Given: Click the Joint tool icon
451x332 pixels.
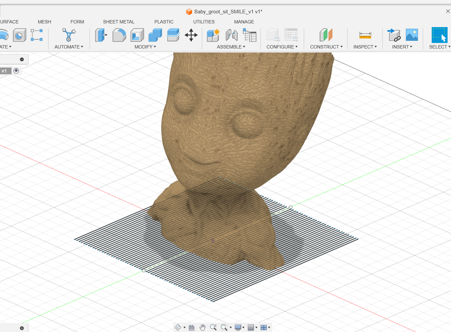Looking at the screenshot, I should pyautogui.click(x=232, y=35).
